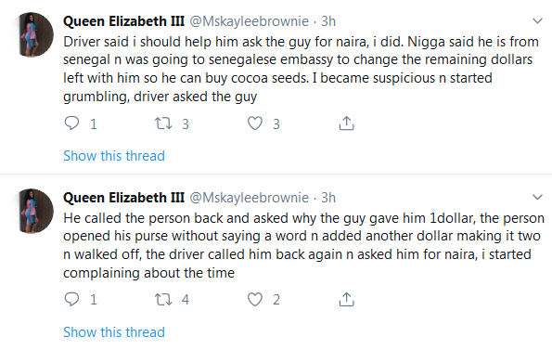This screenshot has height=350, width=552.
Task: Click @Mskayleebrownie handle on second tweet
Action: tap(250, 198)
